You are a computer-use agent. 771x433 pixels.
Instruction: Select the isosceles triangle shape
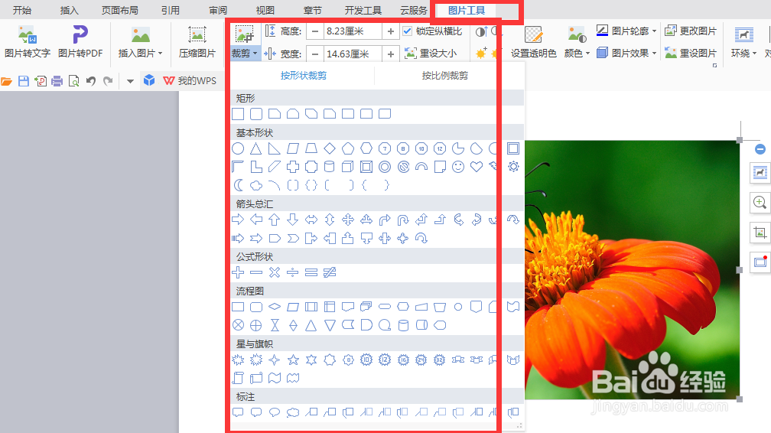(255, 148)
